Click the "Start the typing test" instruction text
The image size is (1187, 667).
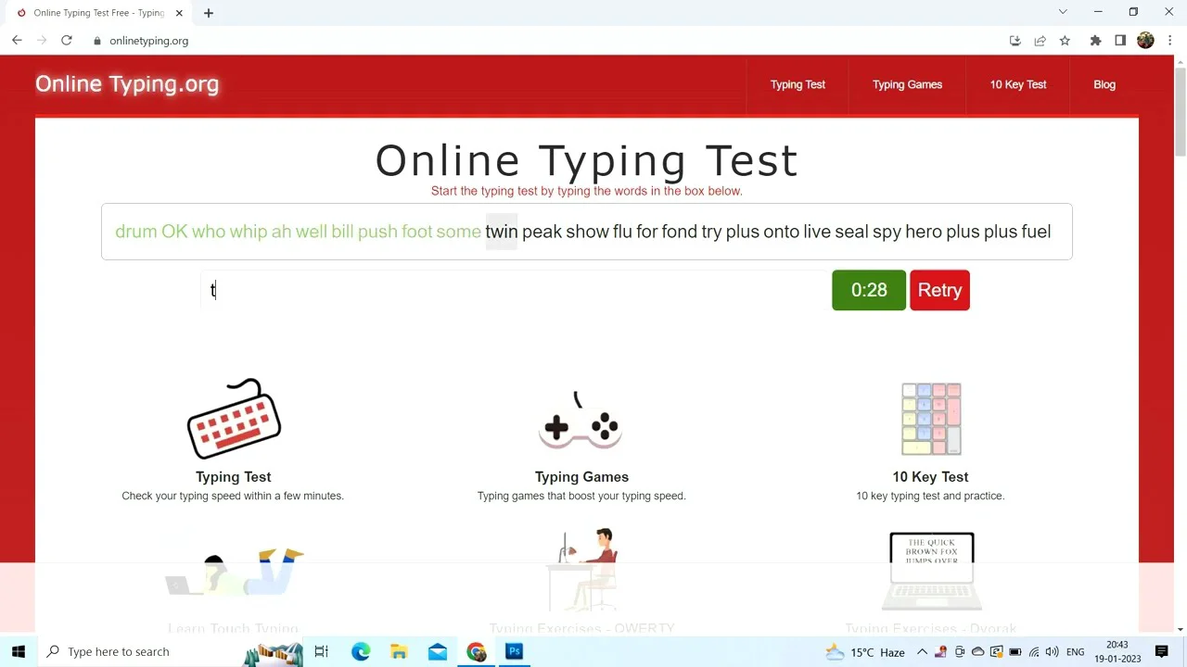(587, 191)
